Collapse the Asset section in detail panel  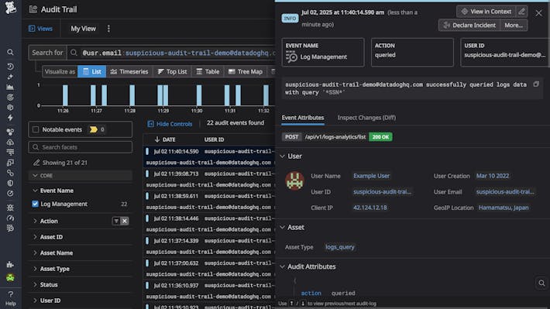point(283,227)
